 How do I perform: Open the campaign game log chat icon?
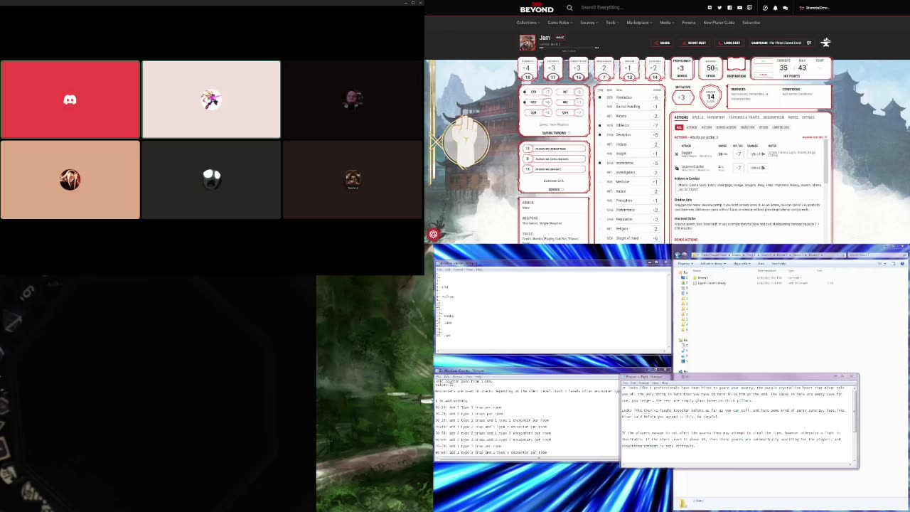(808, 43)
